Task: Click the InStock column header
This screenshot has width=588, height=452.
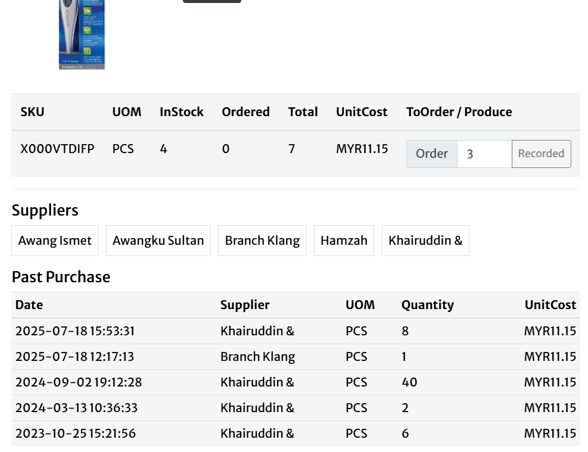Action: pos(181,112)
